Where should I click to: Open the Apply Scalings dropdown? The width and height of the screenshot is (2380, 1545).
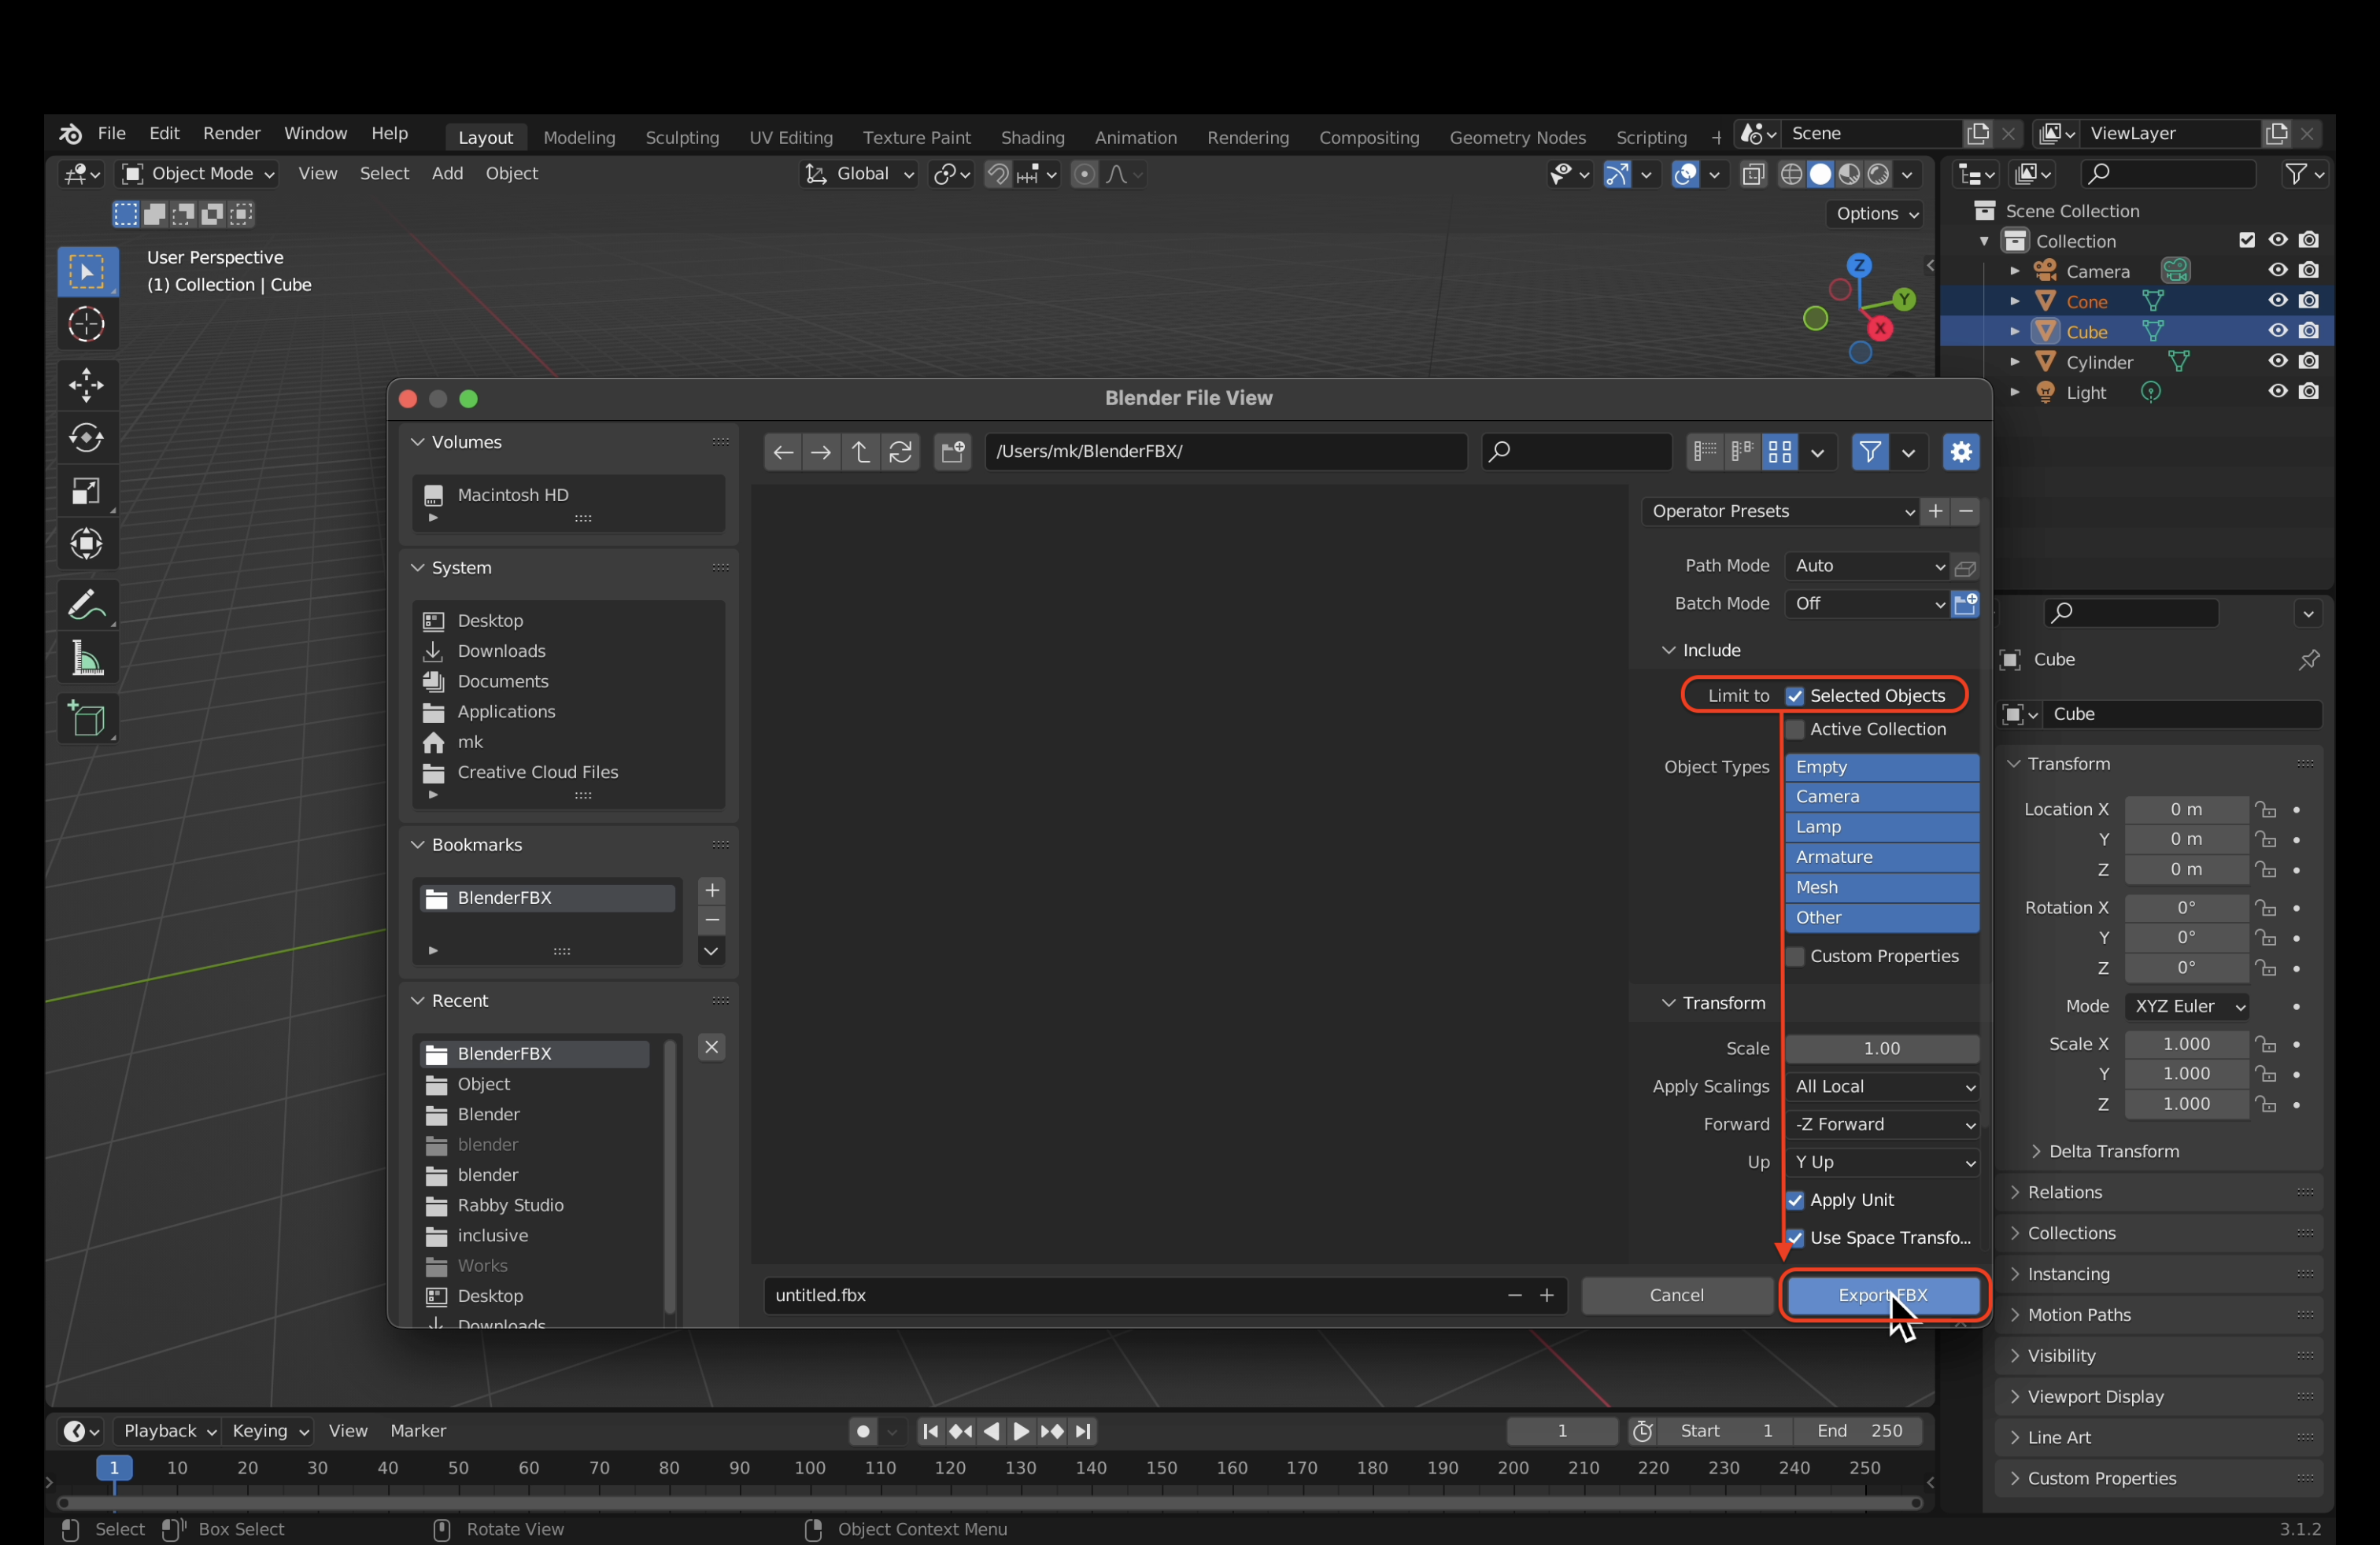(1881, 1087)
